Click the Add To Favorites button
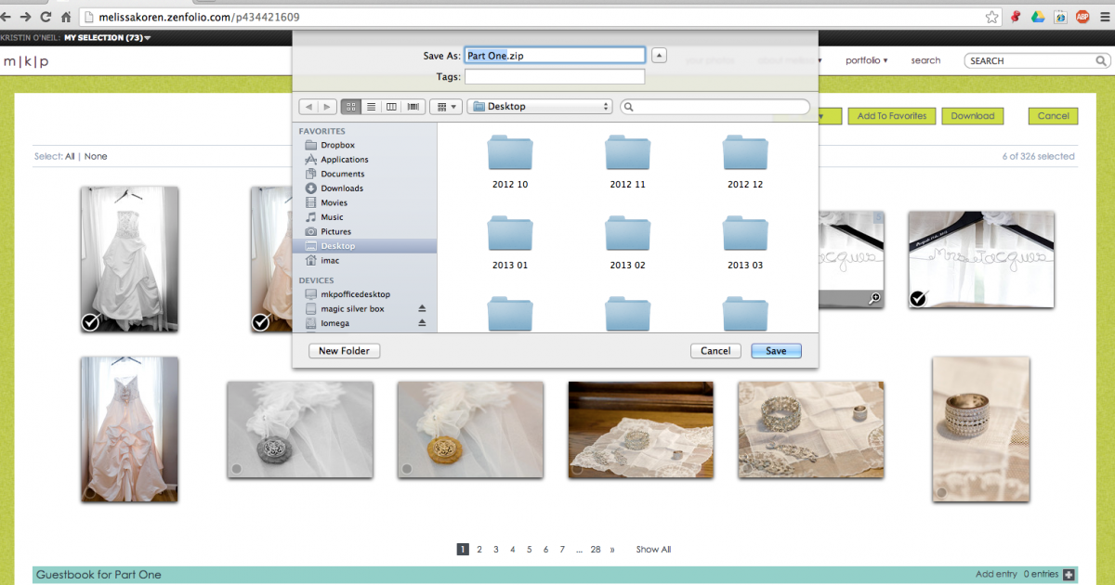This screenshot has height=585, width=1115. 892,116
